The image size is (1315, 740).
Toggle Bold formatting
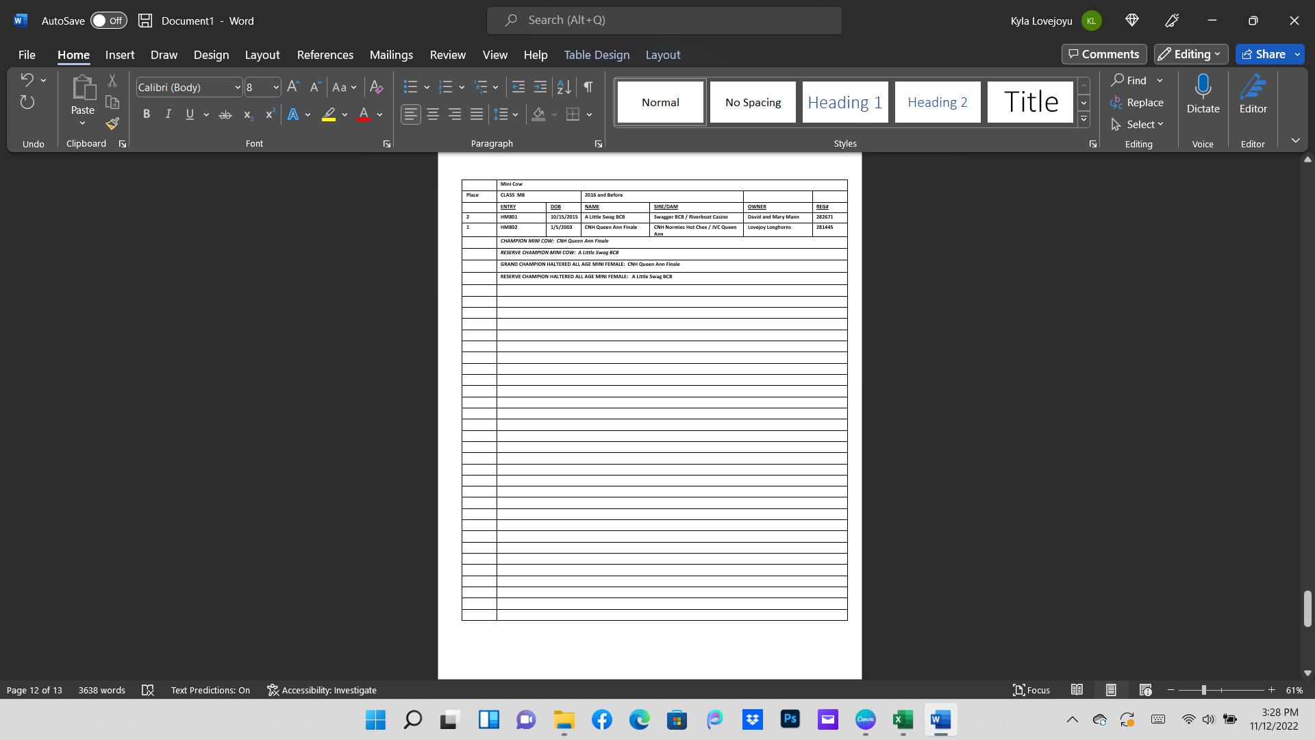tap(146, 115)
